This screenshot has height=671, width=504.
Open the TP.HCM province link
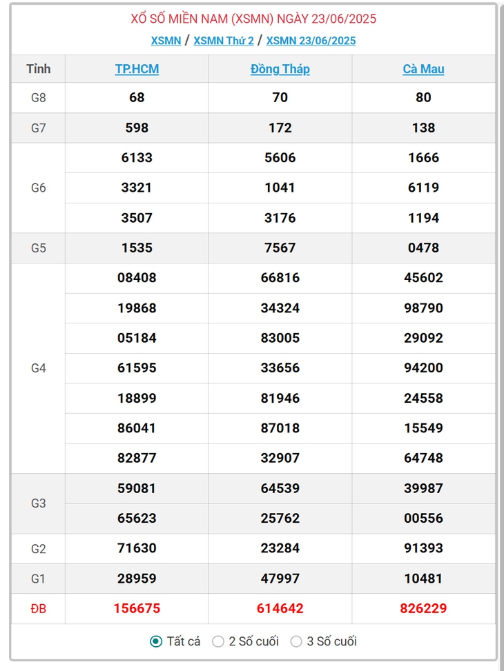pyautogui.click(x=137, y=69)
